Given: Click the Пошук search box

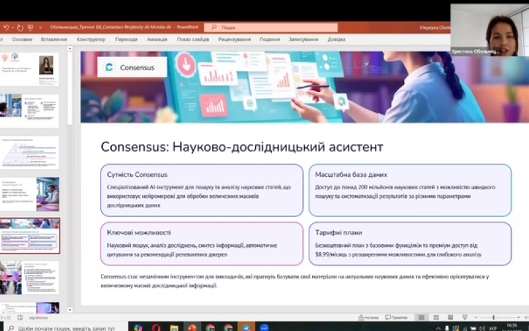Looking at the screenshot, I should [x=271, y=27].
